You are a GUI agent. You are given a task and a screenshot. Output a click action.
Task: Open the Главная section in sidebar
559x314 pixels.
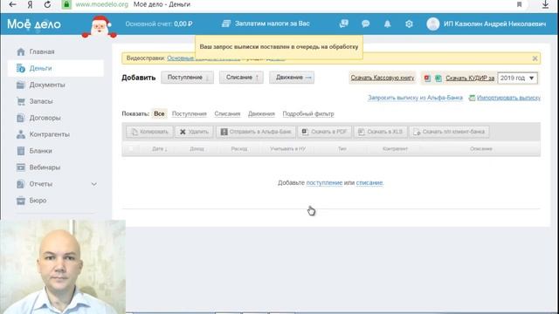click(x=42, y=51)
